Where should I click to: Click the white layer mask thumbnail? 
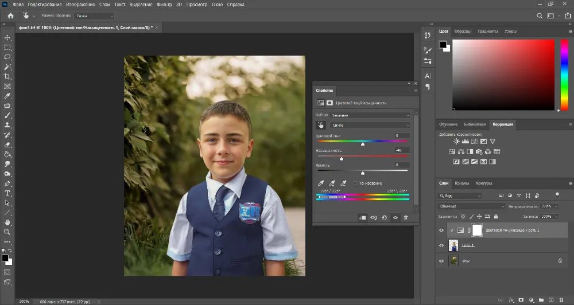(477, 230)
